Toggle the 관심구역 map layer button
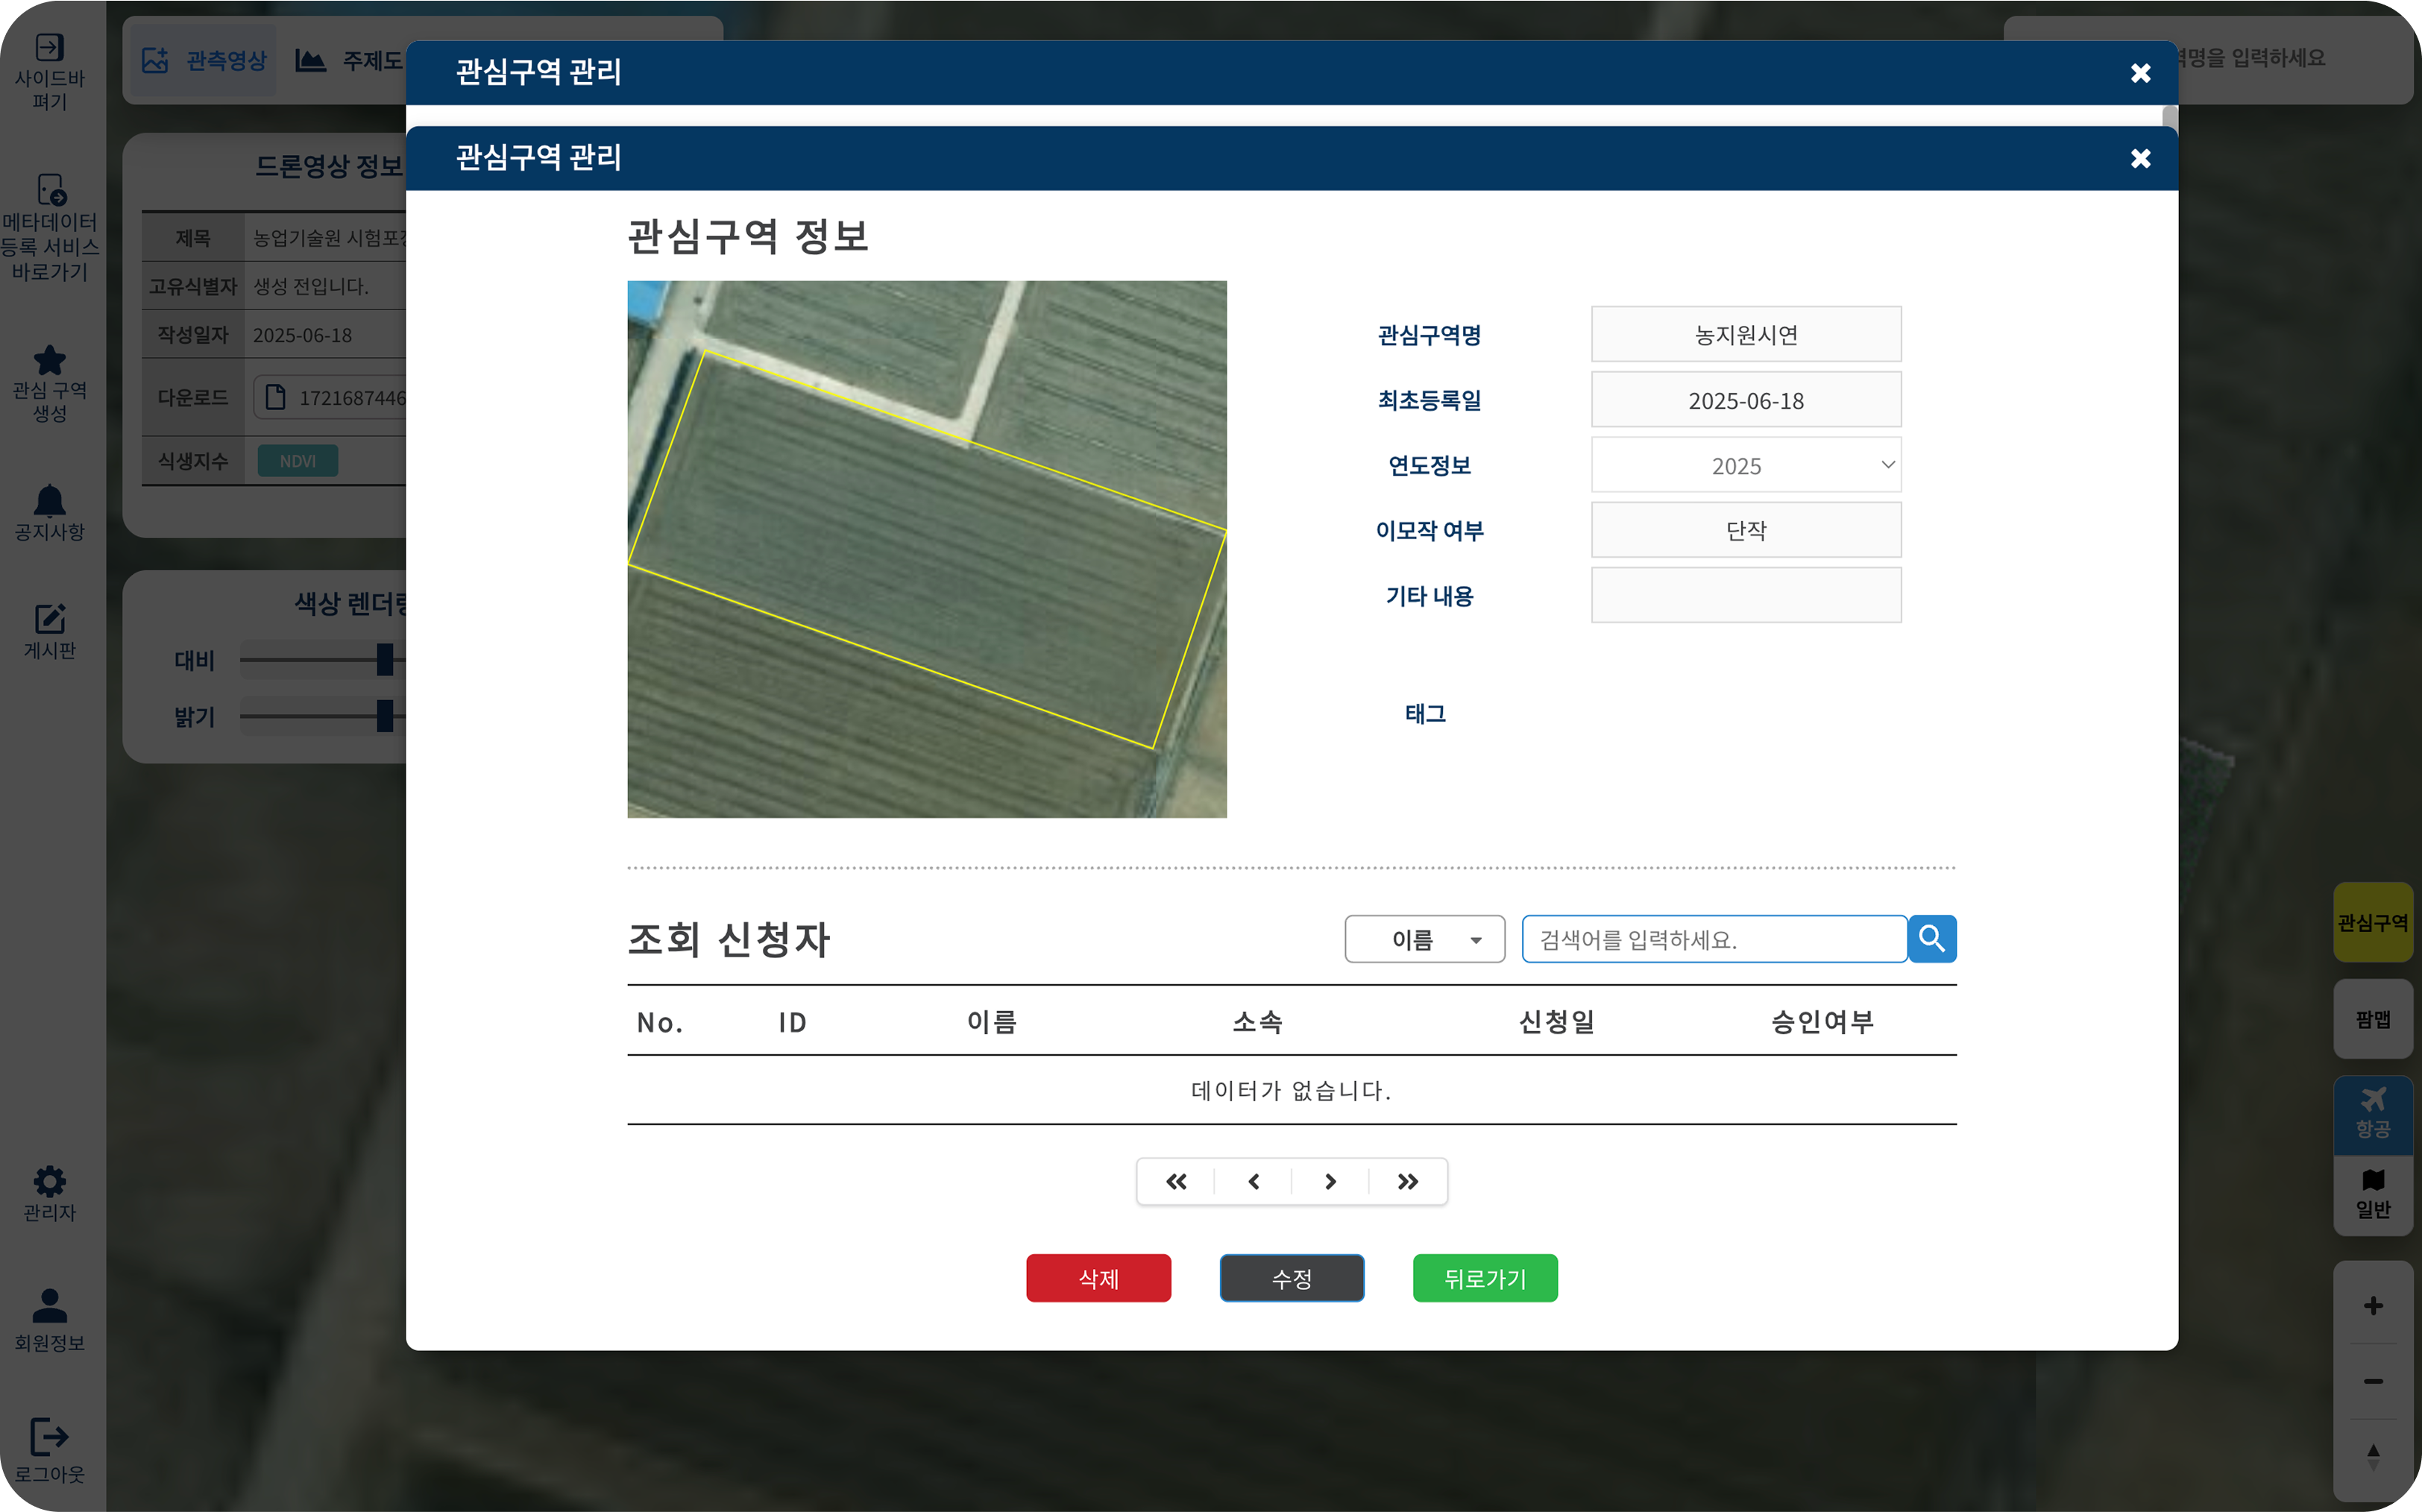 pos(2372,922)
